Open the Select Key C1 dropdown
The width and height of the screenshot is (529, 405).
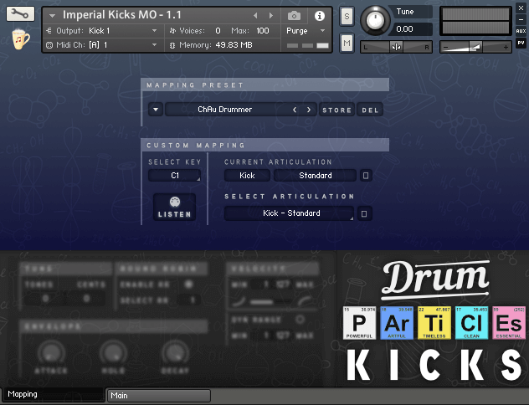pyautogui.click(x=175, y=176)
